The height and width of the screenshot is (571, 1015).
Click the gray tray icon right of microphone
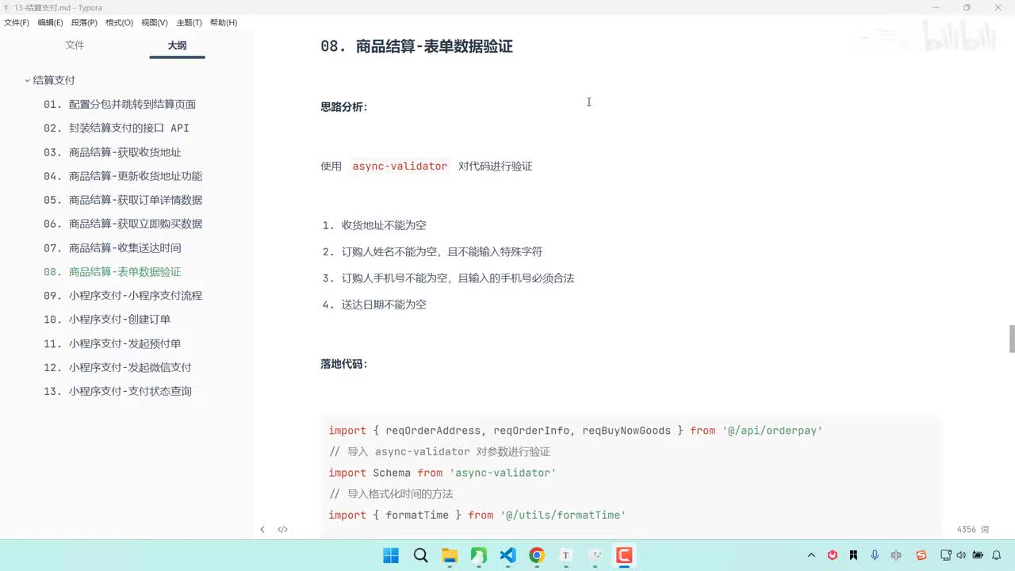pos(896,555)
